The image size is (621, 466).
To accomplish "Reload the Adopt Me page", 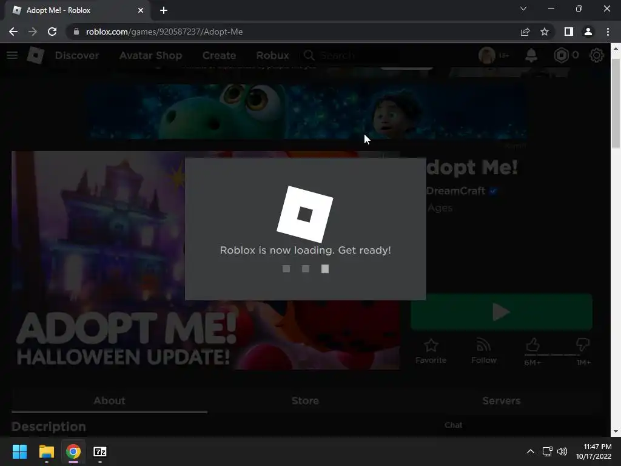I will click(52, 32).
